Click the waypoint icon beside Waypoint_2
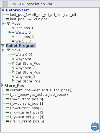 point(13,68)
